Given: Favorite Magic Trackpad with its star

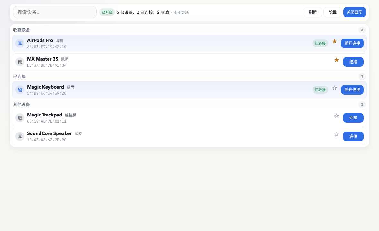Looking at the screenshot, I should tap(337, 116).
